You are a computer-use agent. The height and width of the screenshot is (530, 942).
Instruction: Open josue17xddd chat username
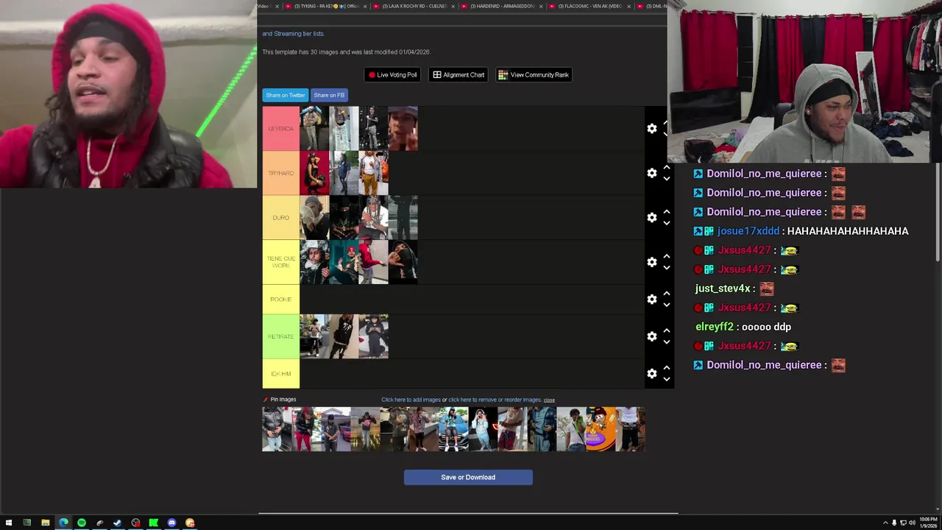point(748,231)
